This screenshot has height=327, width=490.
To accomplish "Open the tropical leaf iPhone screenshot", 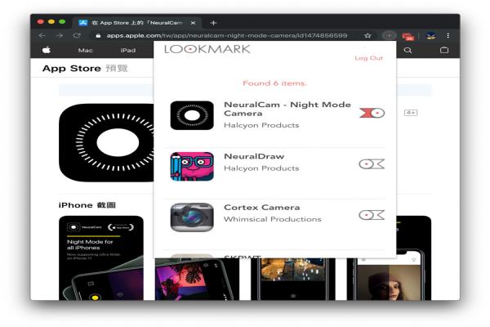I will [197, 279].
